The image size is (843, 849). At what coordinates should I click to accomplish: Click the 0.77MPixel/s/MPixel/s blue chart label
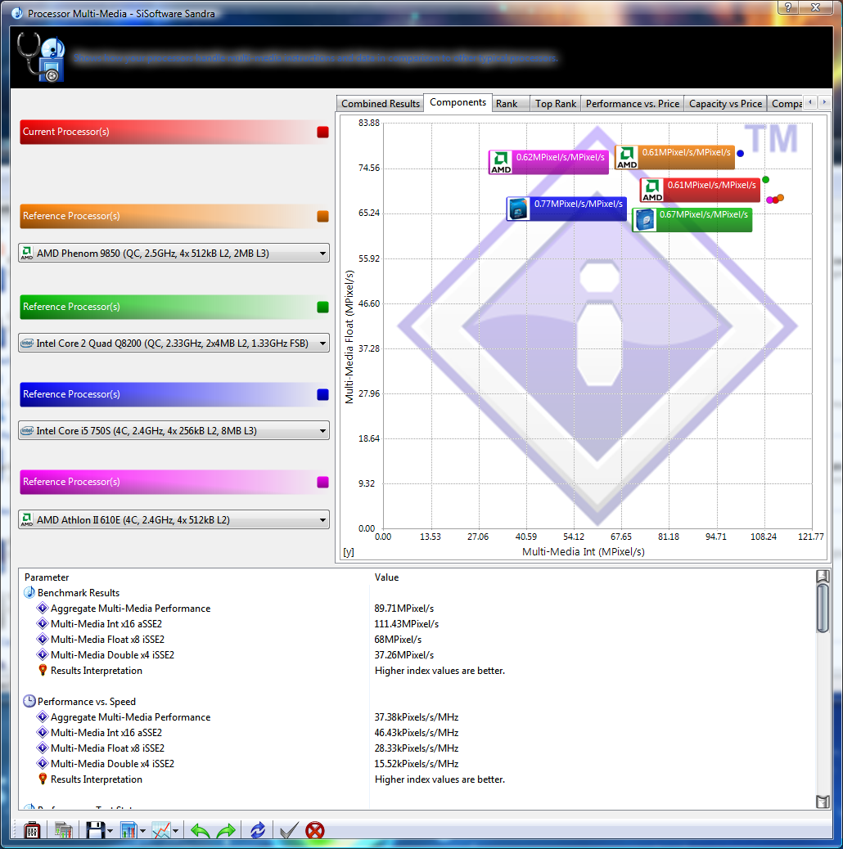pos(566,209)
